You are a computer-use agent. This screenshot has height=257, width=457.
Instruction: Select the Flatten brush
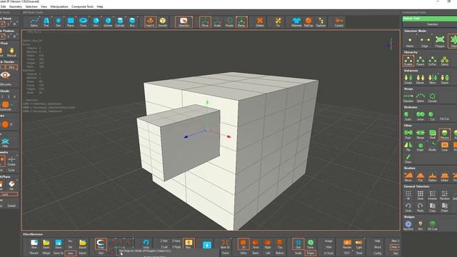(x=433, y=177)
